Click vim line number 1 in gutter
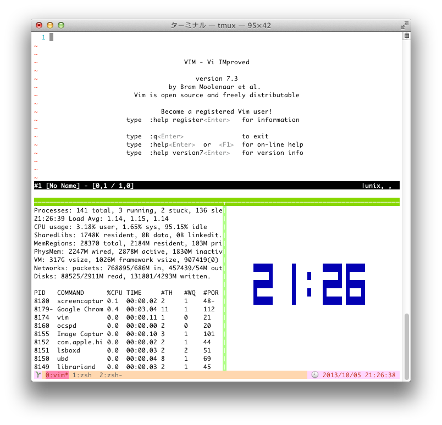Screen dimensions: 442x425 (x=43, y=37)
